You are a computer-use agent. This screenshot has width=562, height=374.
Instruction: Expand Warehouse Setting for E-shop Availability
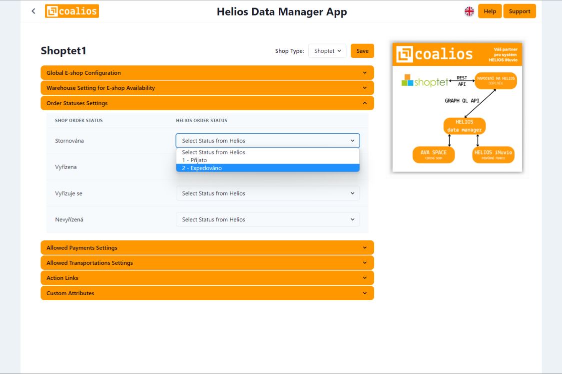207,88
